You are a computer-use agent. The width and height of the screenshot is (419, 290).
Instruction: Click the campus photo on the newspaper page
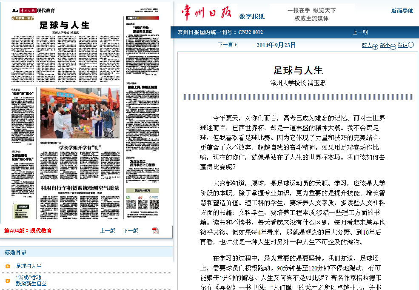pyautogui.click(x=80, y=113)
